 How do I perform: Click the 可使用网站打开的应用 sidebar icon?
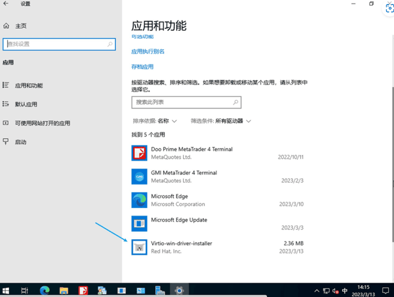click(x=6, y=123)
